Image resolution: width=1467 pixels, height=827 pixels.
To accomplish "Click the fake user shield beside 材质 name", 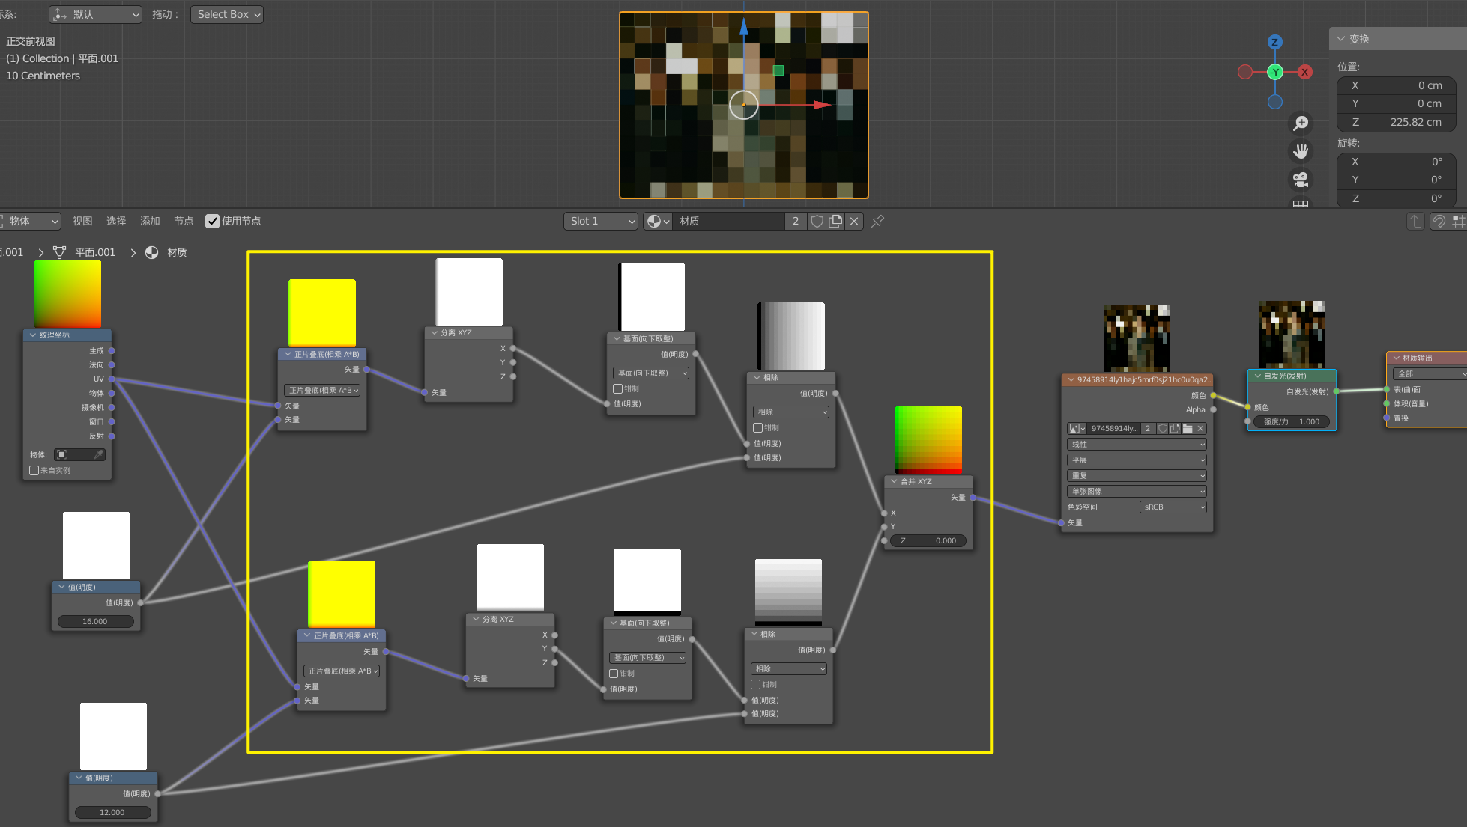I will coord(817,221).
